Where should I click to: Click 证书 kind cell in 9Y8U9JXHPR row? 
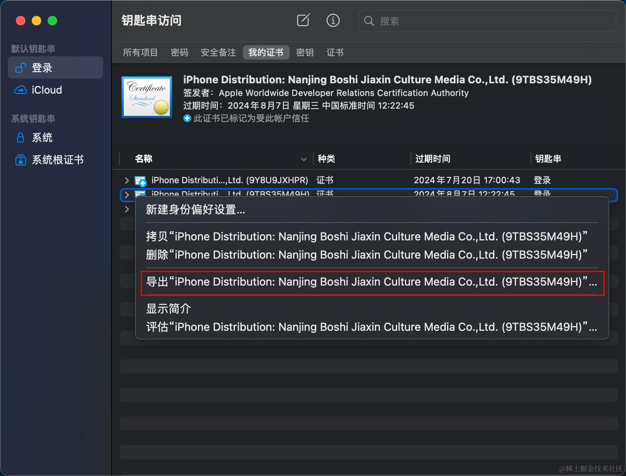click(x=325, y=180)
